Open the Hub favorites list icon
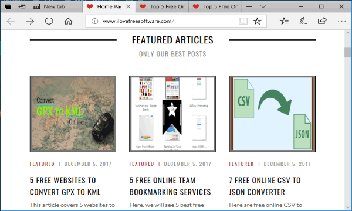 click(284, 21)
